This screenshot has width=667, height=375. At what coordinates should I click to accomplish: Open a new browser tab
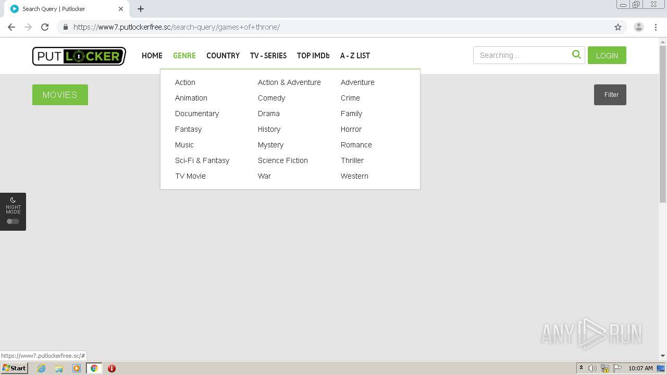(x=141, y=9)
